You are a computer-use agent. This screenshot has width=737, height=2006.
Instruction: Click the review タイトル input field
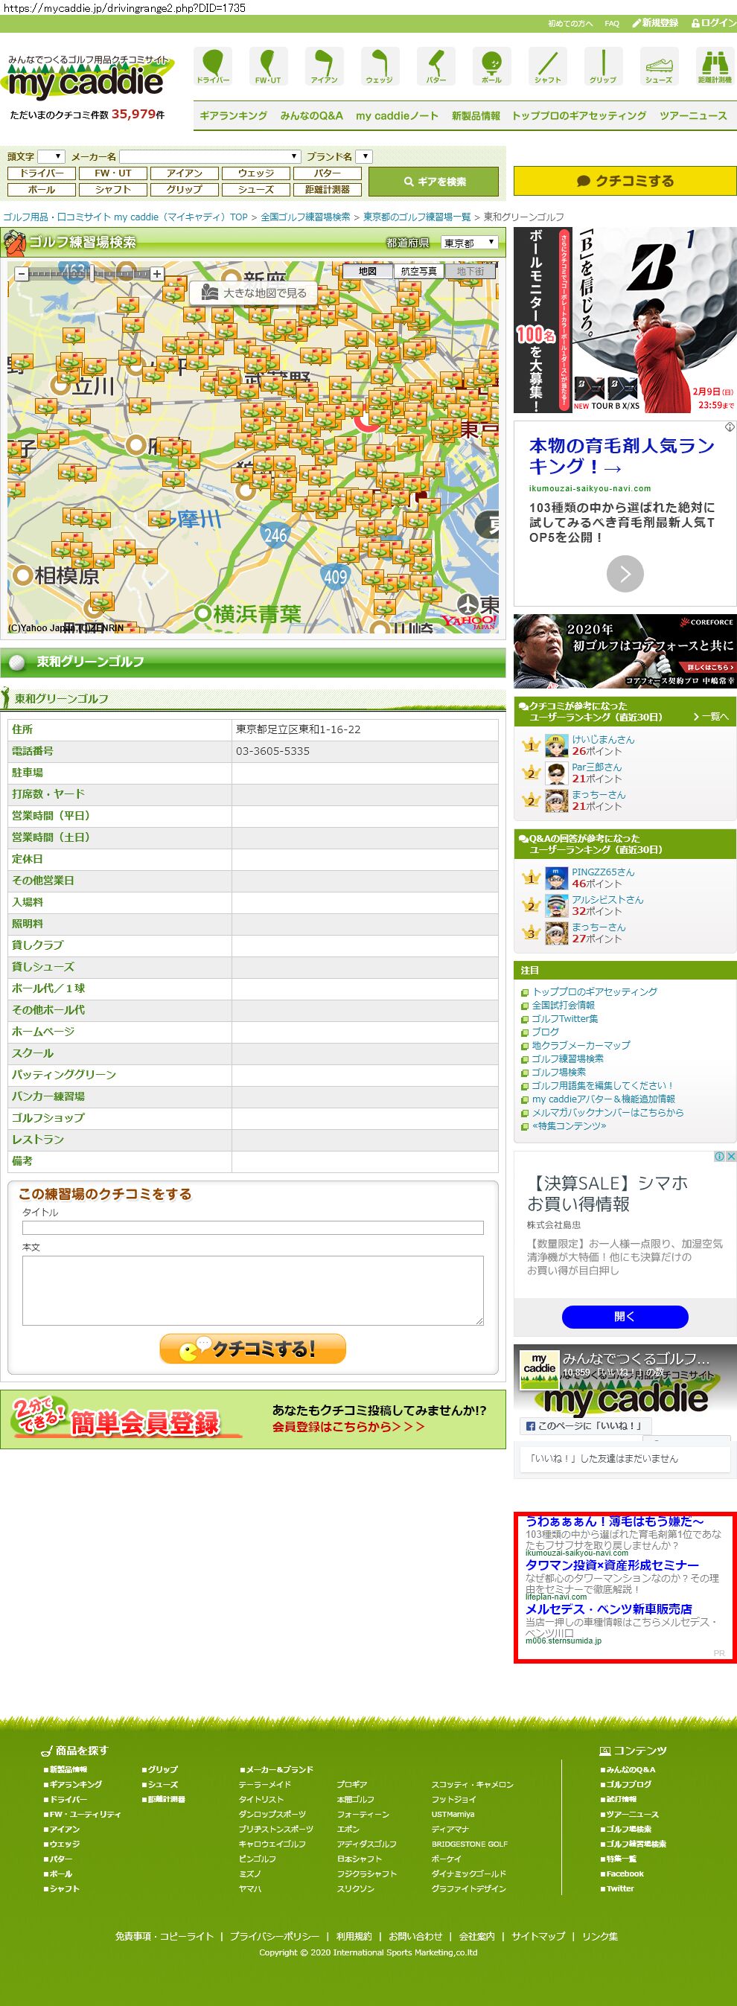click(252, 1228)
